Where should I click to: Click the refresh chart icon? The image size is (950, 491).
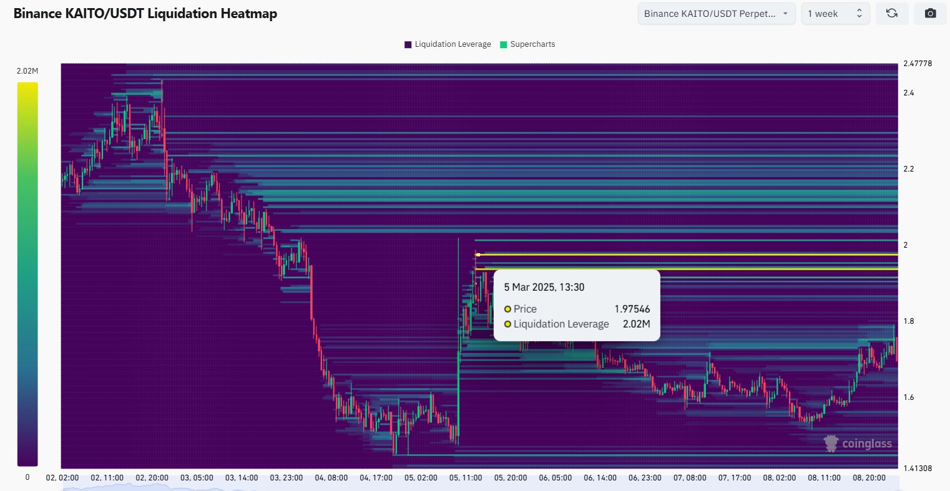(892, 13)
